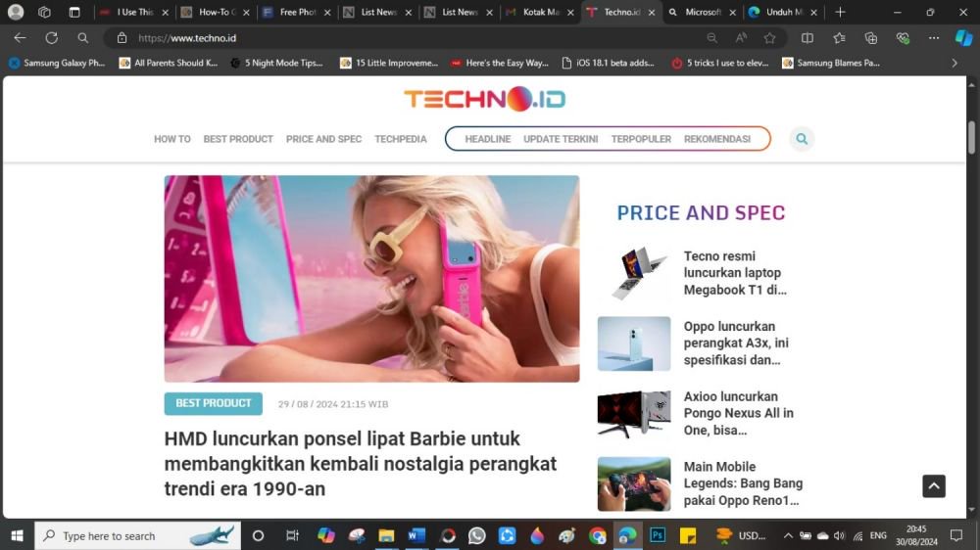Open Collections icon in toolbar

pos(870,38)
